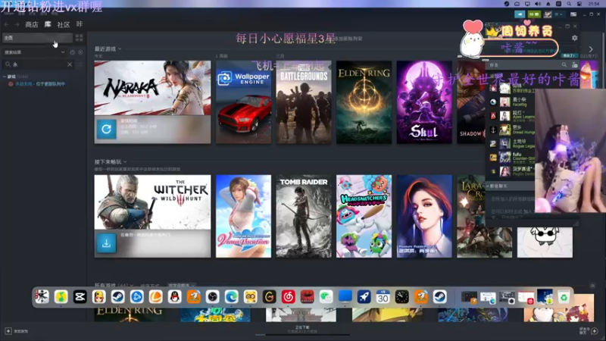This screenshot has width=606, height=341.
Task: Expand the 接下来畅玩 shelf dropdown
Action: click(x=125, y=162)
